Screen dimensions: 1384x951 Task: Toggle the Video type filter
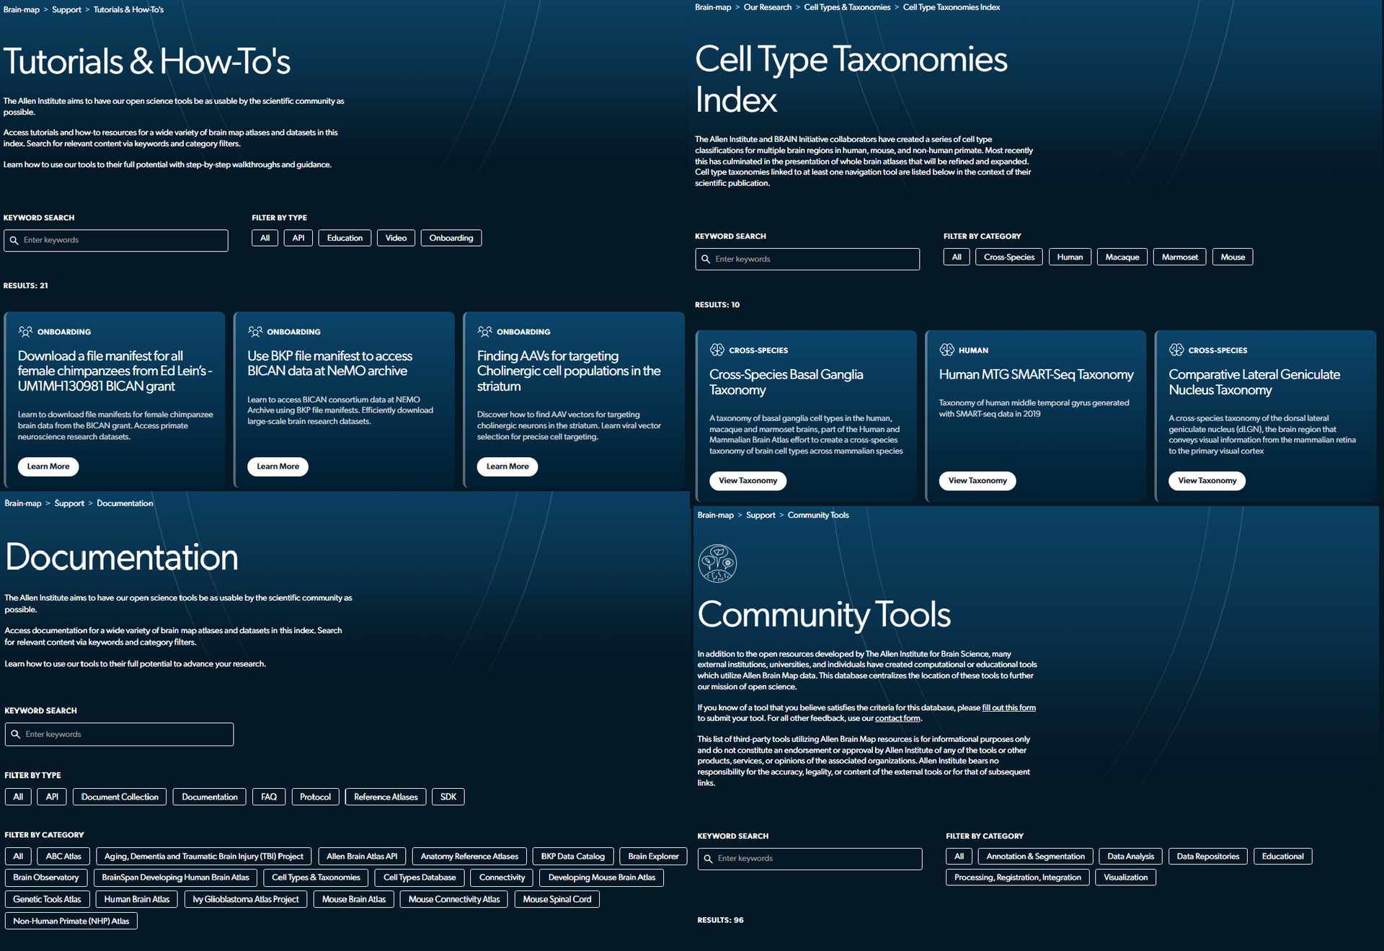pyautogui.click(x=396, y=238)
